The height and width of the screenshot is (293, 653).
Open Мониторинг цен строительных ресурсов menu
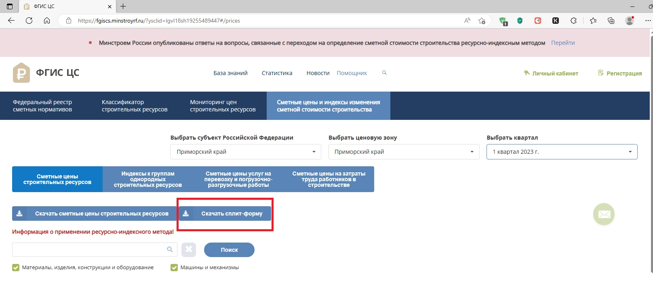[223, 106]
